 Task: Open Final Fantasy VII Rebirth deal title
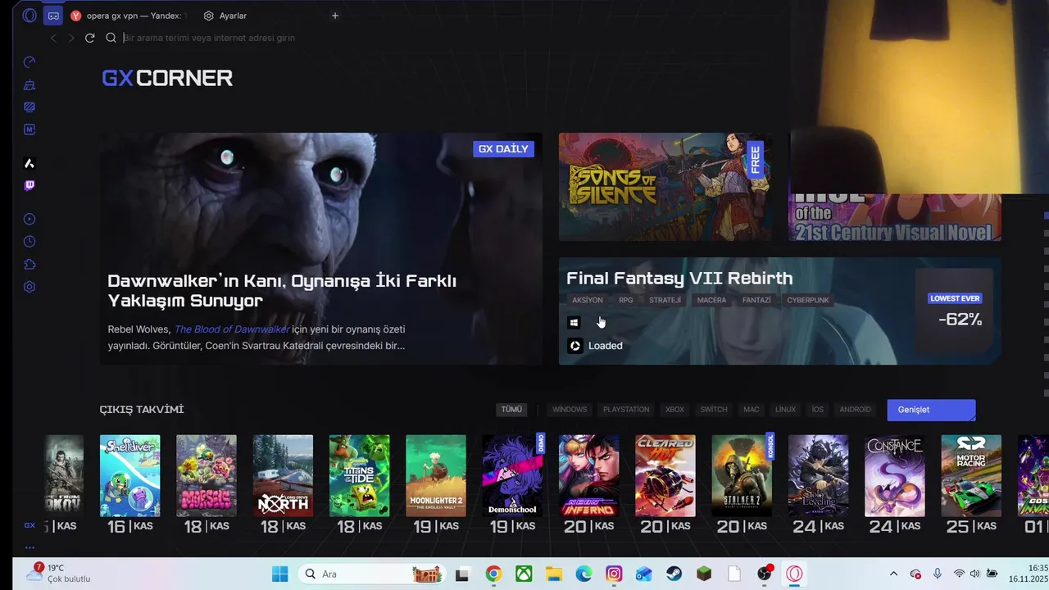(x=679, y=279)
